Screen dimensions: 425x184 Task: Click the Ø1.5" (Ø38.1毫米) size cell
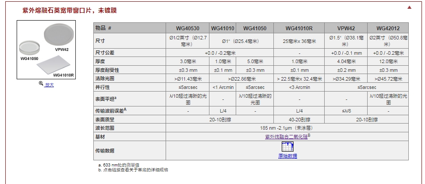[346, 41]
